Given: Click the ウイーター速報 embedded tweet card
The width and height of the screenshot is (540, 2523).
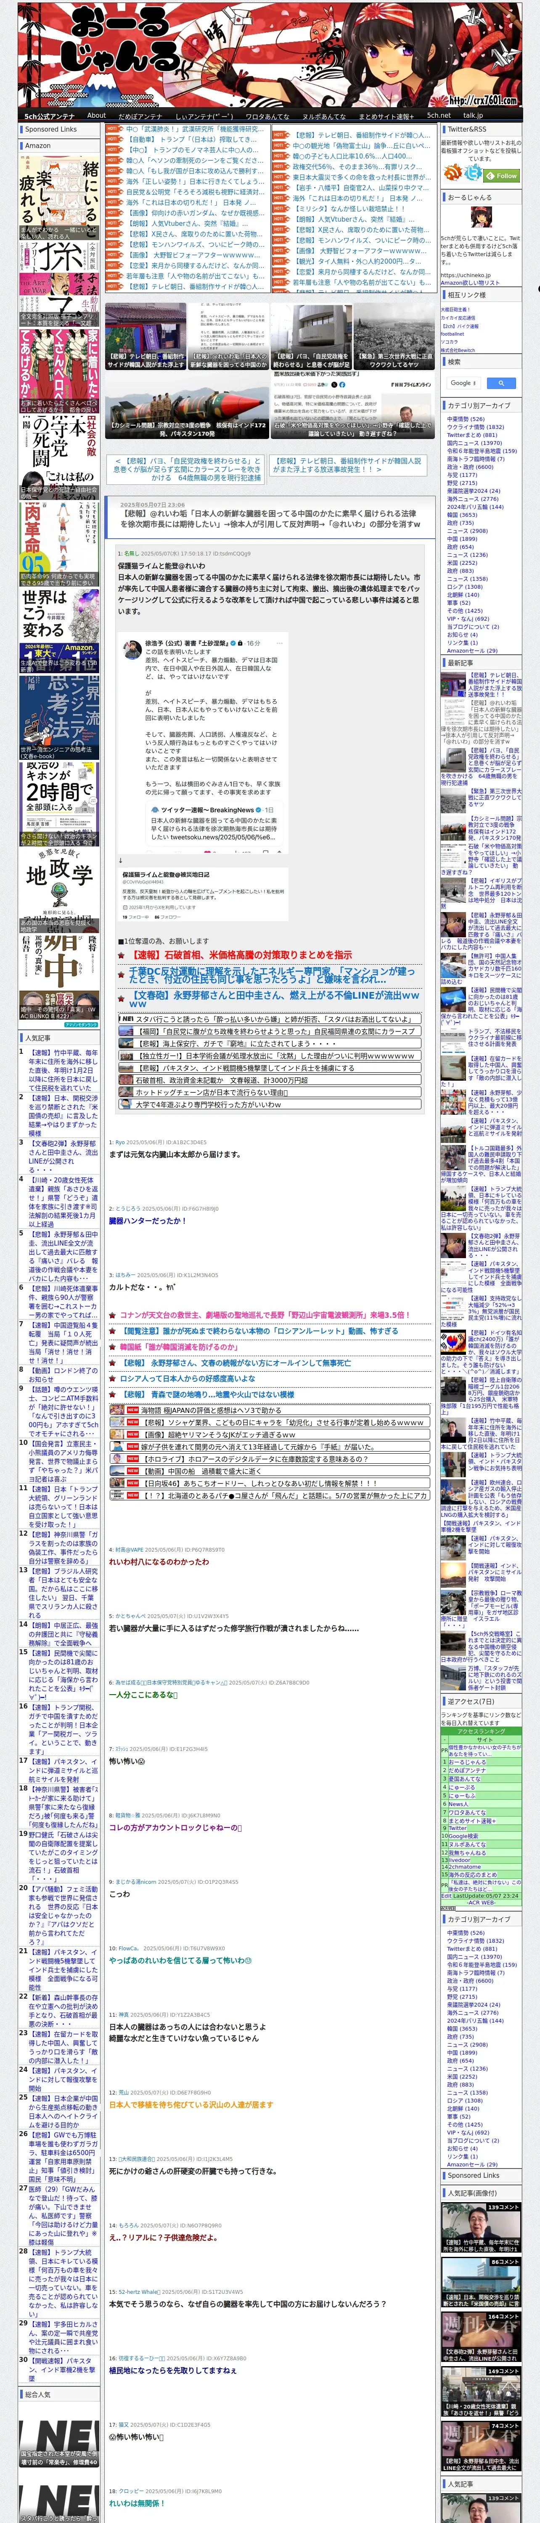Looking at the screenshot, I should click(x=214, y=823).
